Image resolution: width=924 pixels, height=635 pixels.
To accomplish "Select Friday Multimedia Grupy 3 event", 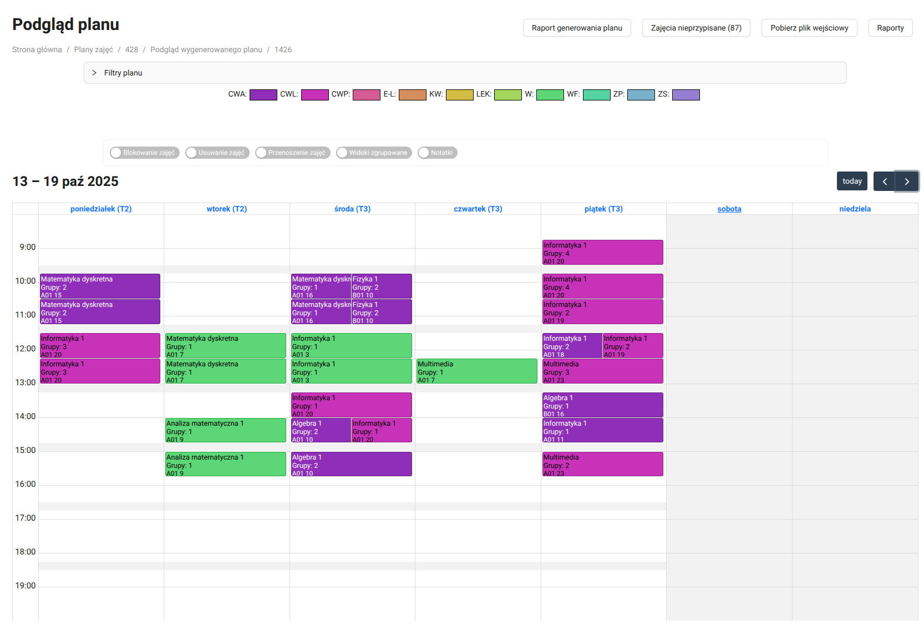I will (x=603, y=371).
